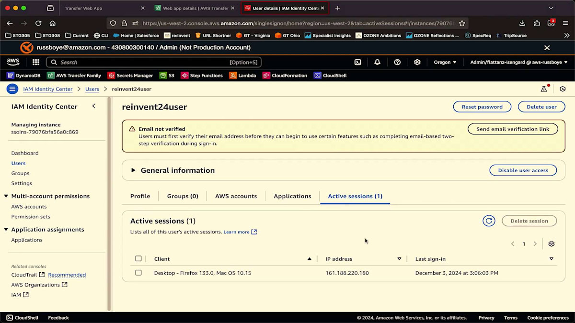Click the AWS logo home icon
The image size is (575, 323).
(x=13, y=62)
